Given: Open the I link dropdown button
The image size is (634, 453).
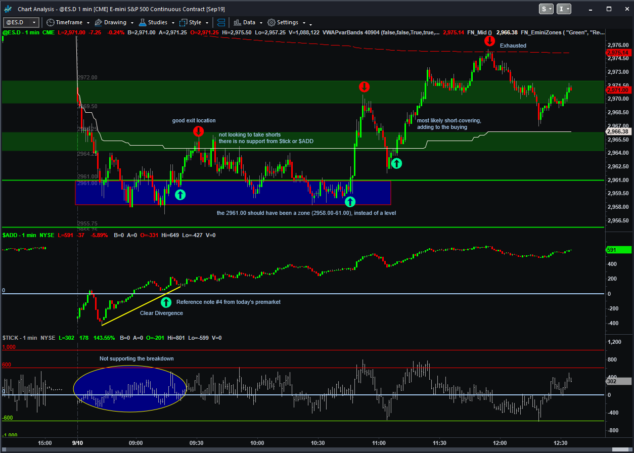Looking at the screenshot, I should click(x=564, y=9).
